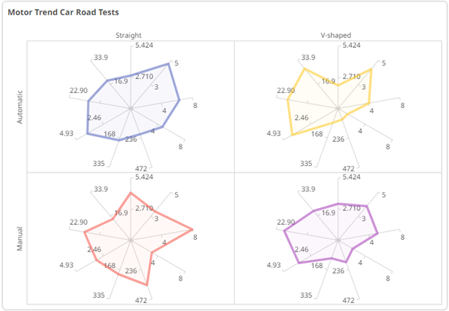Click the 33.9 axis label in blue chart
Screen dimensions: 449x311
(x=102, y=57)
